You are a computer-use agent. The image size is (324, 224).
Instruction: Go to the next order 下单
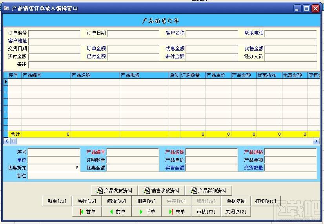click(146, 211)
